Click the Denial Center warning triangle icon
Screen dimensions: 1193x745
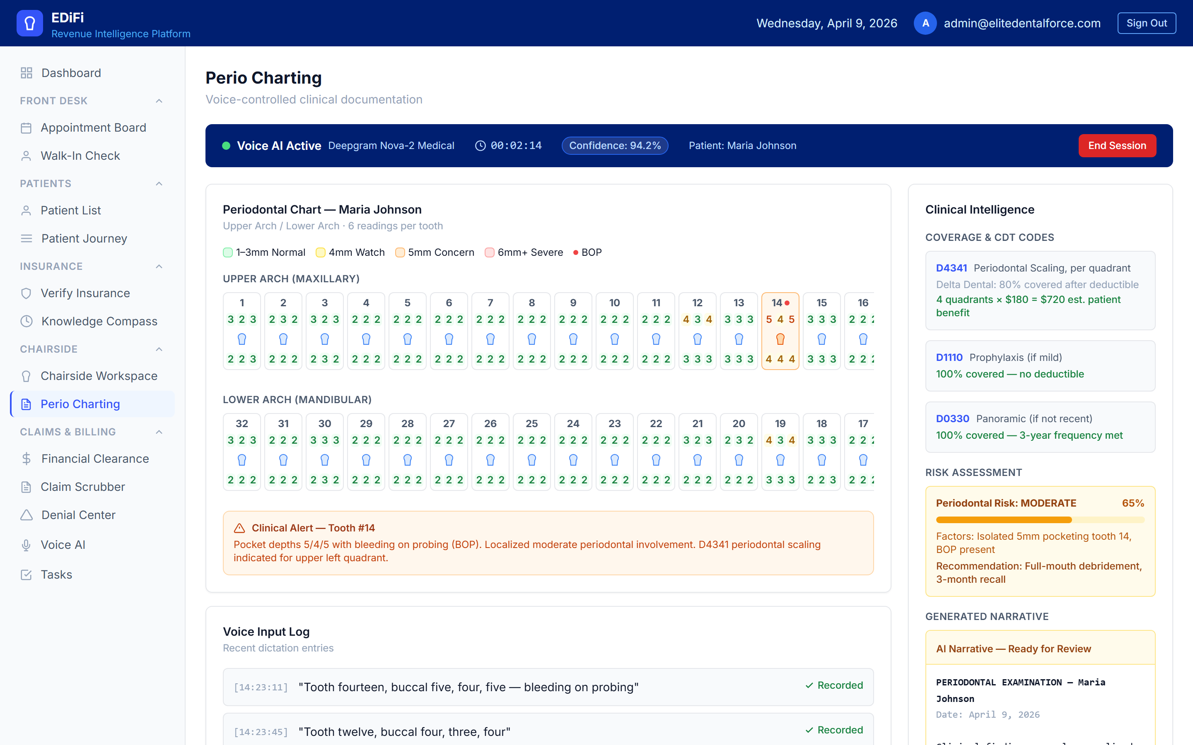[26, 515]
